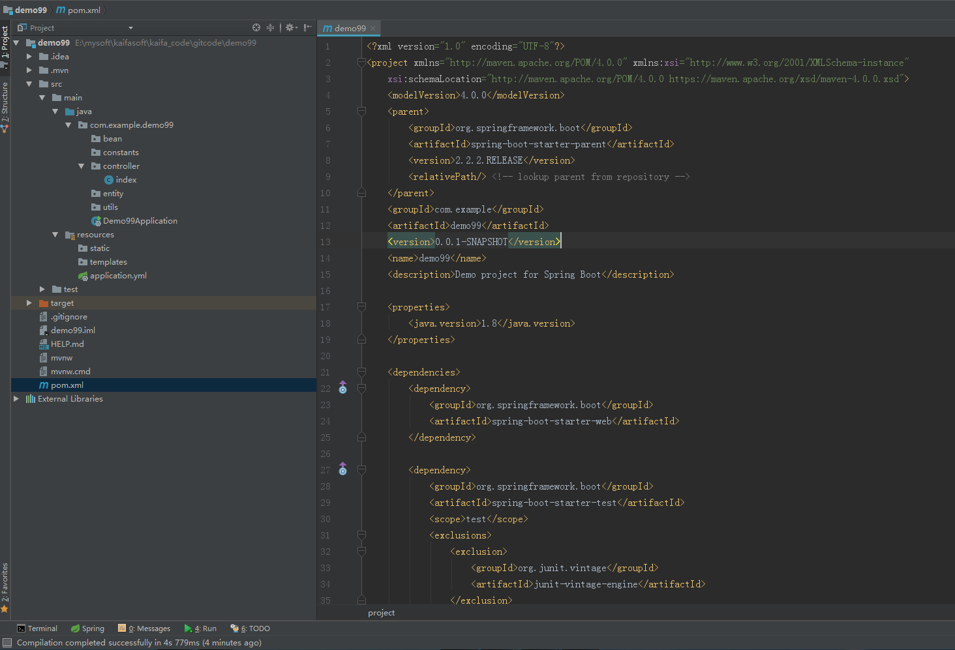Open the Terminal tool window
The height and width of the screenshot is (650, 955).
(37, 628)
